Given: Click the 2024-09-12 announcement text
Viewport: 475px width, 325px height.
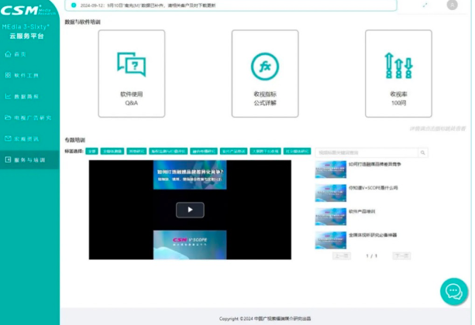Looking at the screenshot, I should (x=148, y=5).
